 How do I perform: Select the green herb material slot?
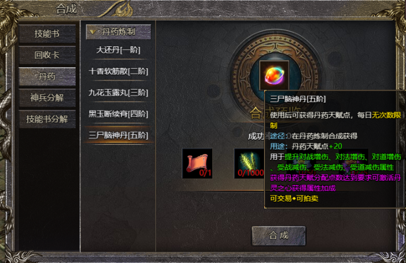coord(249,163)
